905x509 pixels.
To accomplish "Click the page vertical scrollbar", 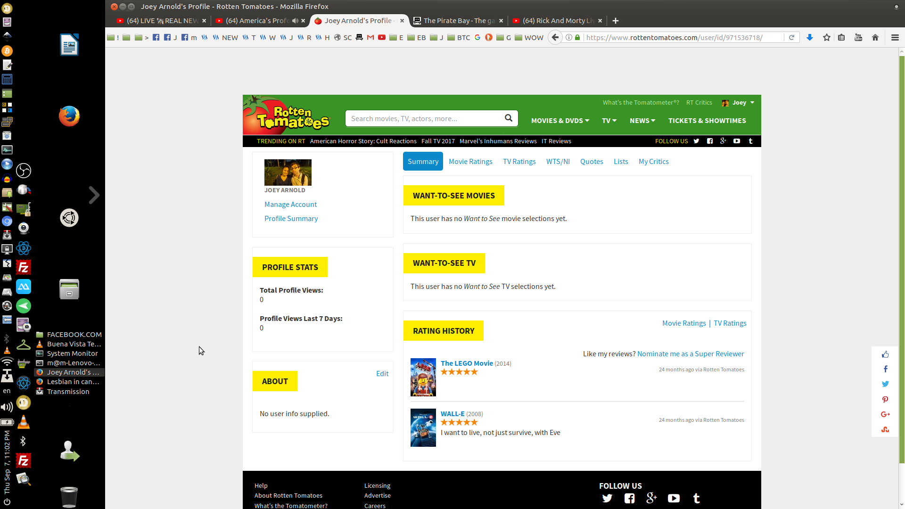I will pos(902,259).
